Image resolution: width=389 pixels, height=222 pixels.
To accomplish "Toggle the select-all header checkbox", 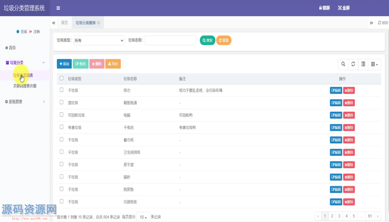I will tap(62, 78).
